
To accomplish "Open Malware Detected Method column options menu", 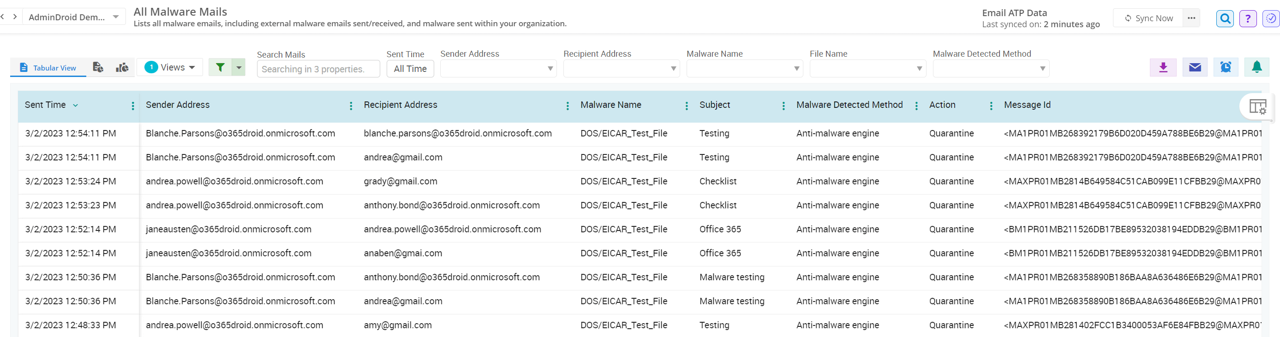I will point(916,106).
